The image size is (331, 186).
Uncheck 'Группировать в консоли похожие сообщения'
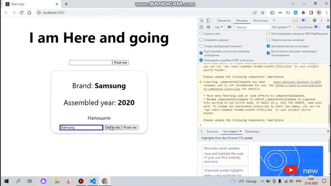(201, 53)
